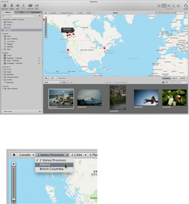The width and height of the screenshot is (189, 204).
Task: Clear the 1600 Pennsylvania Ave NW search field
Action: tap(185, 13)
